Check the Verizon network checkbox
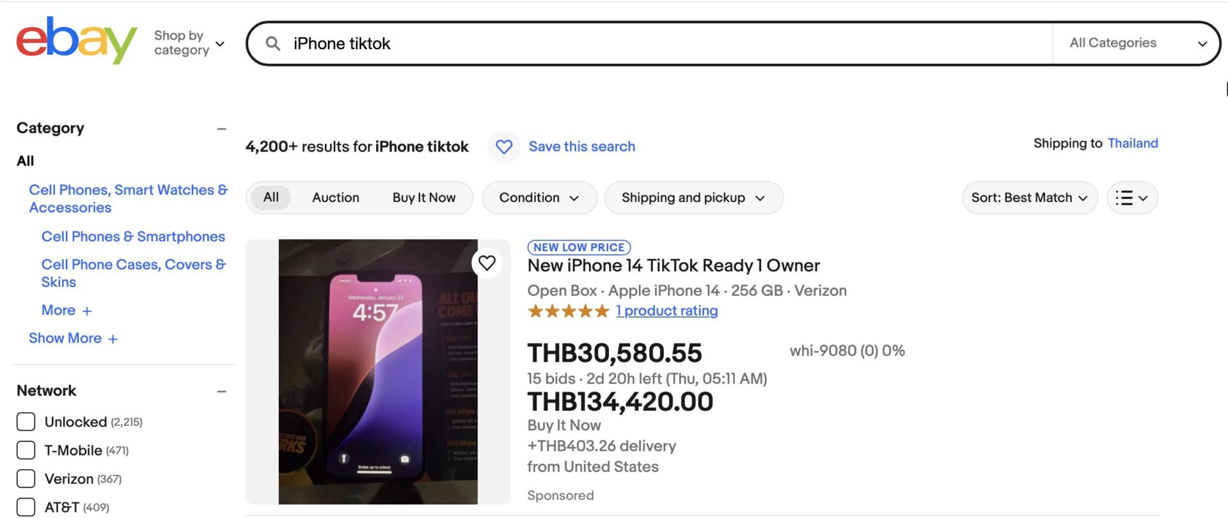The width and height of the screenshot is (1228, 519). (x=26, y=479)
